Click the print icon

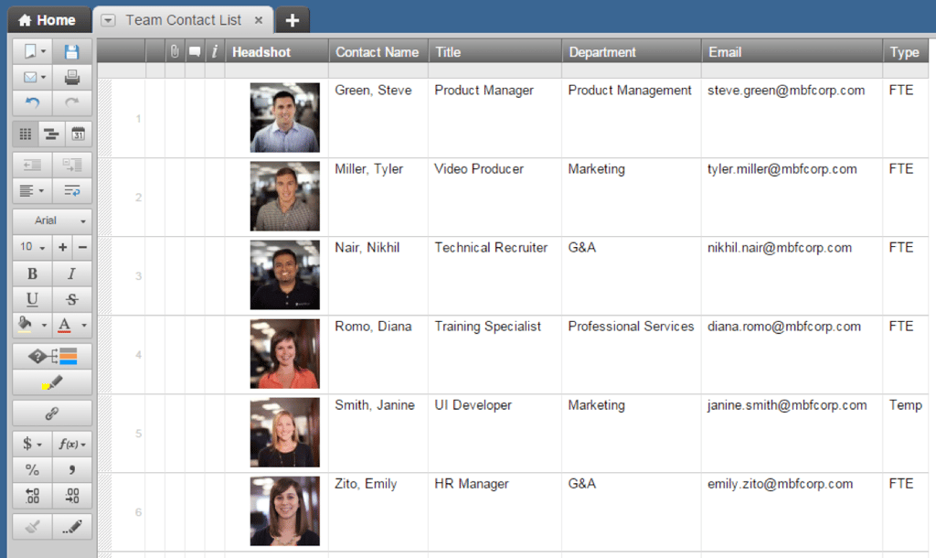coord(72,77)
